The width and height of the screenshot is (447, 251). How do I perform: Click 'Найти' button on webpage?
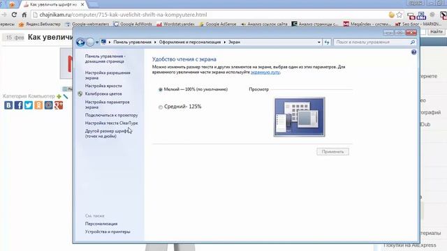click(436, 31)
